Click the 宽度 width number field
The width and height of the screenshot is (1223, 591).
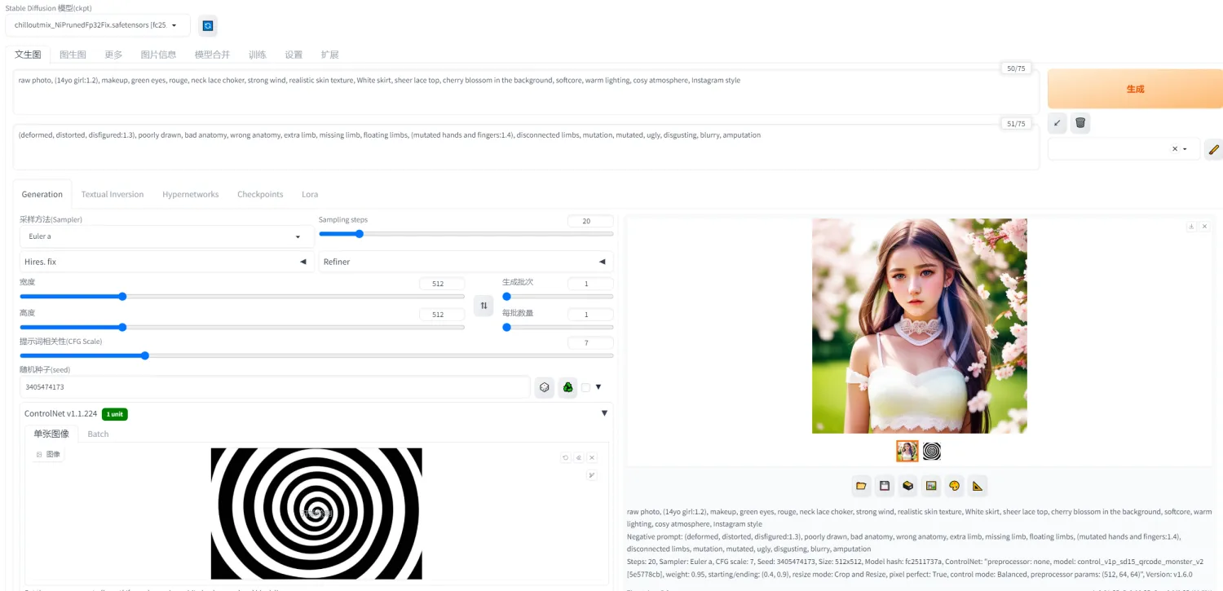(442, 284)
